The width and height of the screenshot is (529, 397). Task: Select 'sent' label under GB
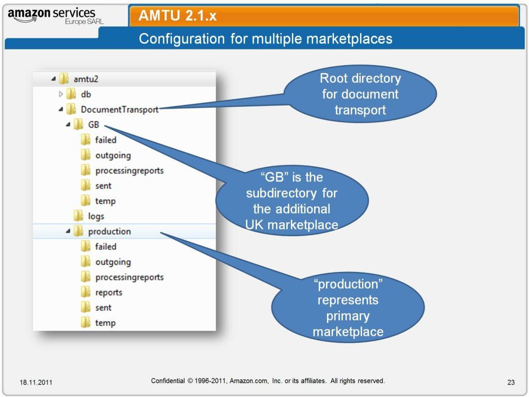(103, 186)
